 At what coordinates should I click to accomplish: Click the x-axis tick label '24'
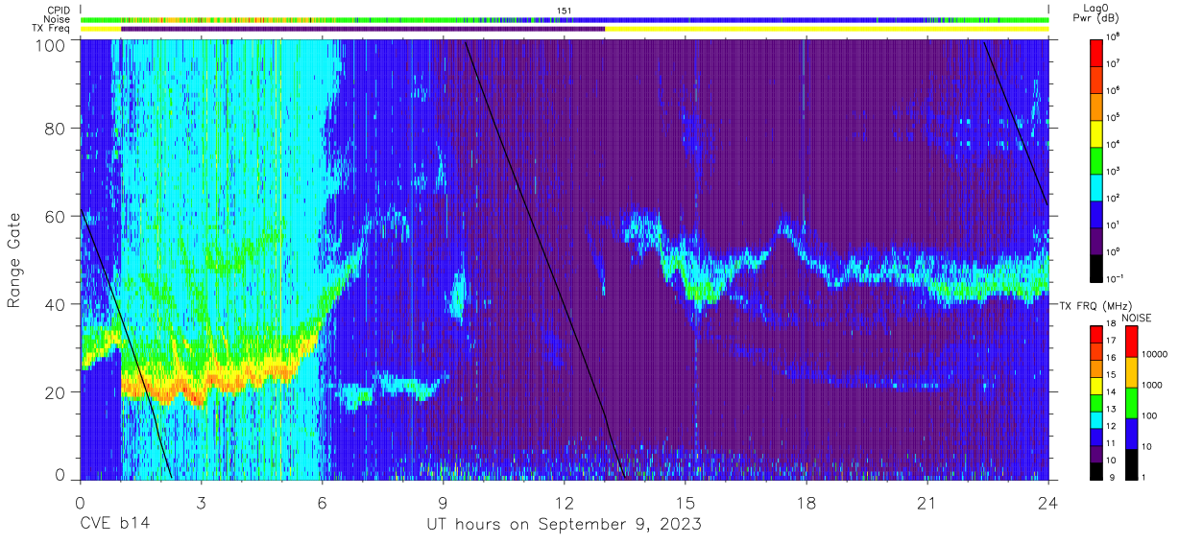1048,502
